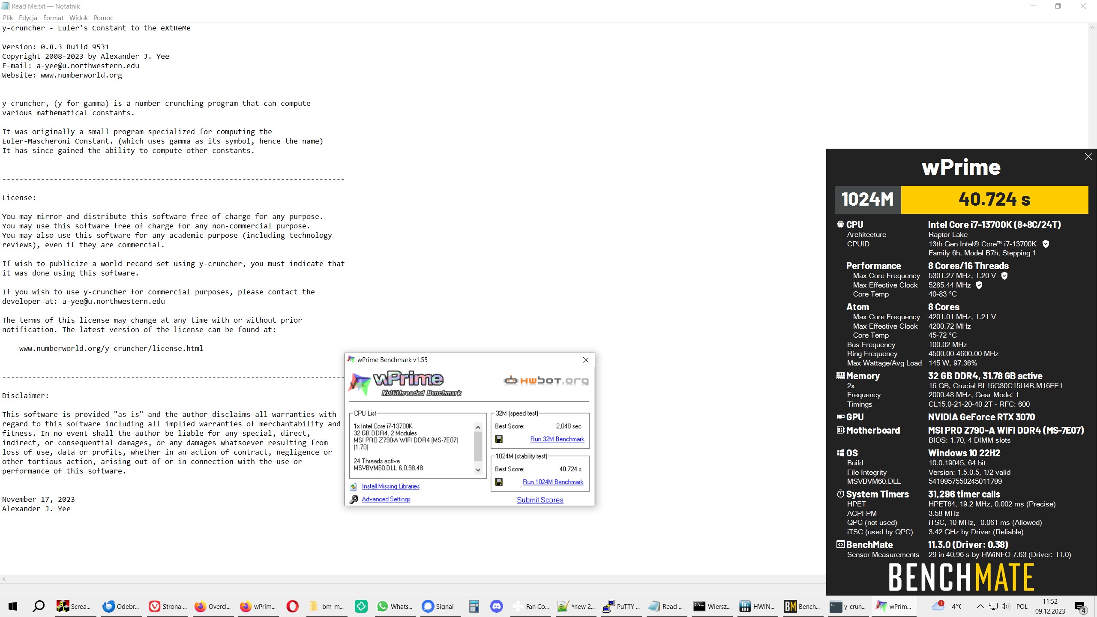Image resolution: width=1097 pixels, height=617 pixels.
Task: Open the volume tray icon
Action: 1006,606
